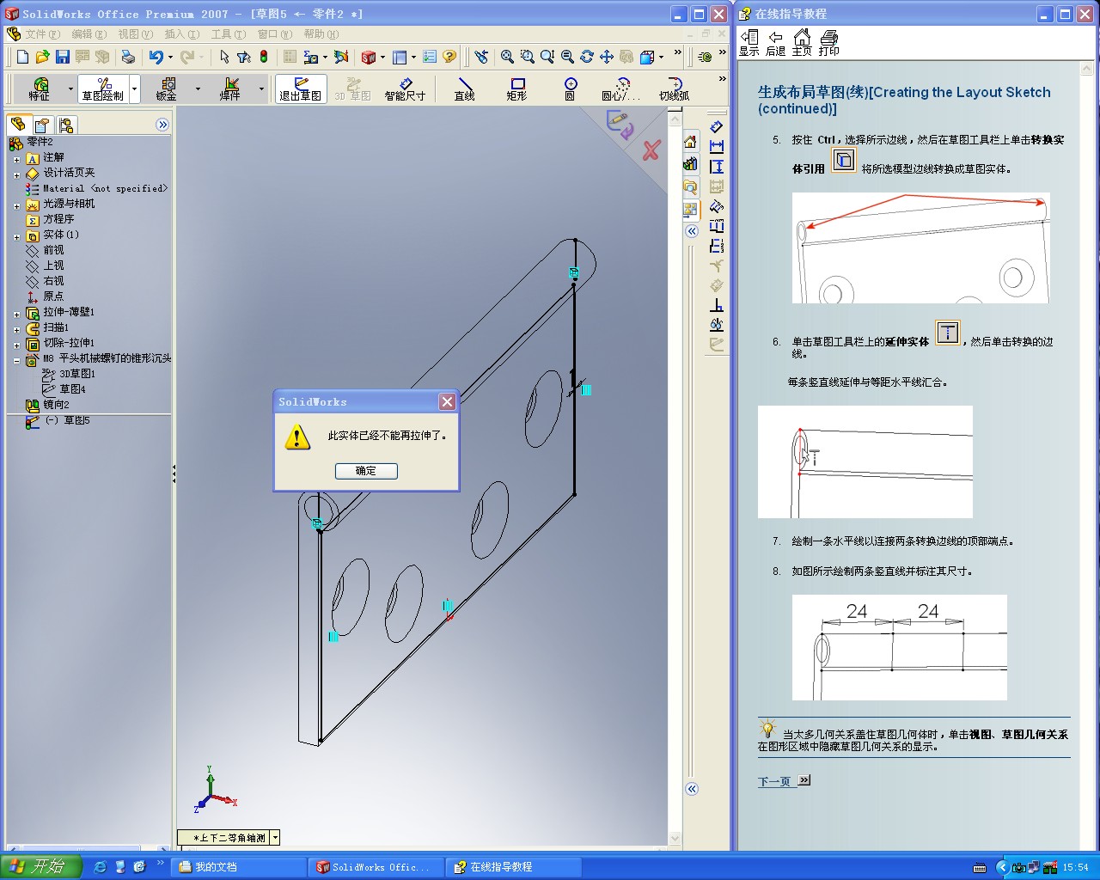Open the SolidWorks Help question mark icon
The width and height of the screenshot is (1100, 880).
449,57
